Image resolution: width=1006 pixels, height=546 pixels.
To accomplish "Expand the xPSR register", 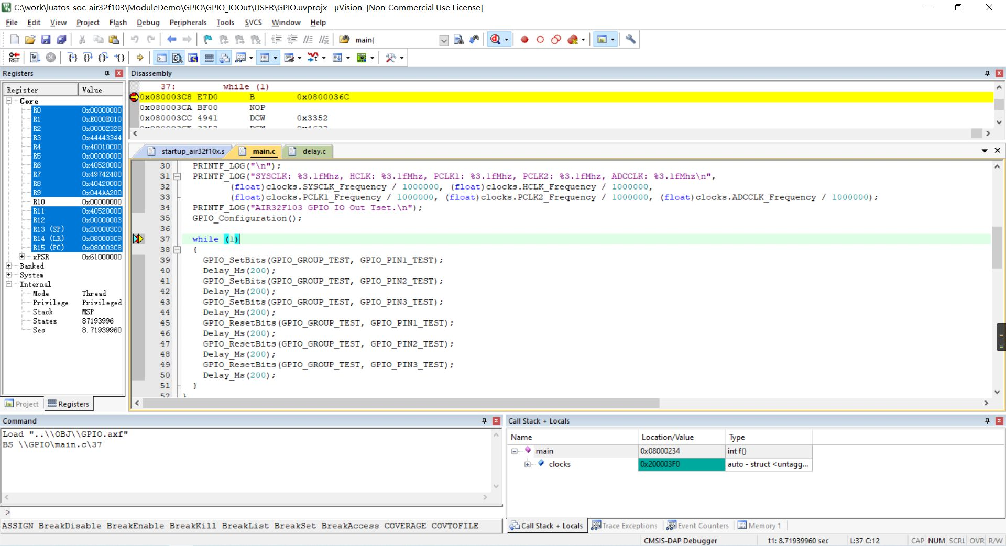I will tap(22, 257).
